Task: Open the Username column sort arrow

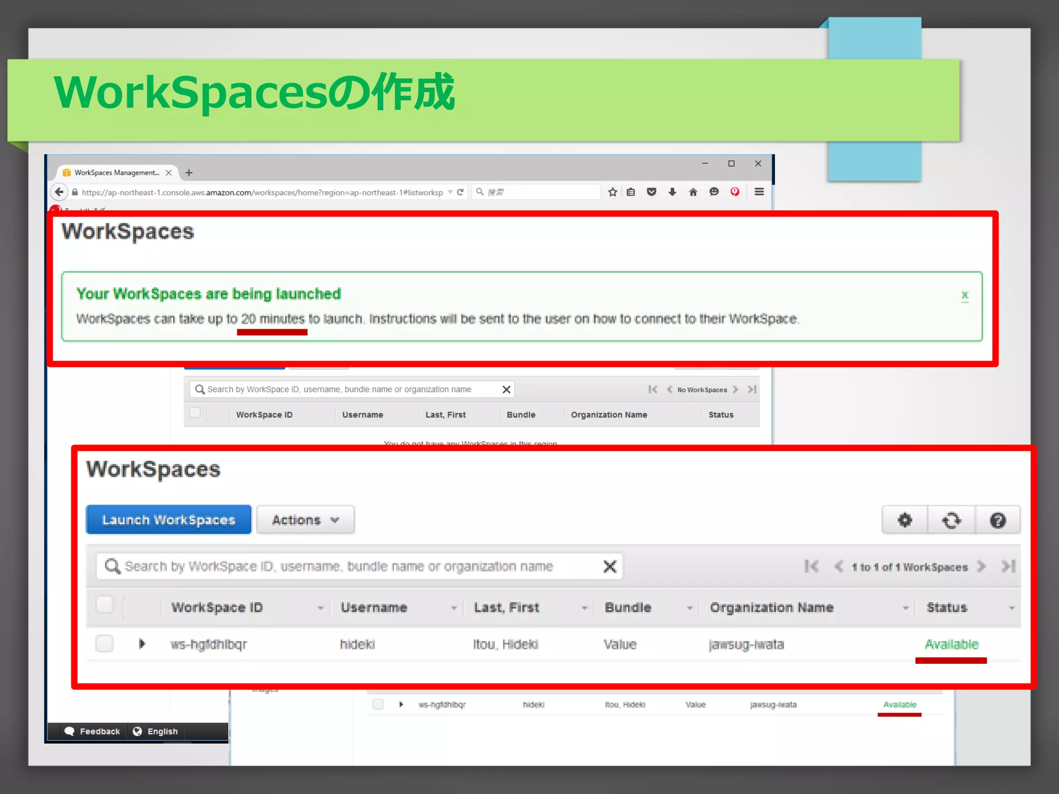Action: (x=453, y=608)
